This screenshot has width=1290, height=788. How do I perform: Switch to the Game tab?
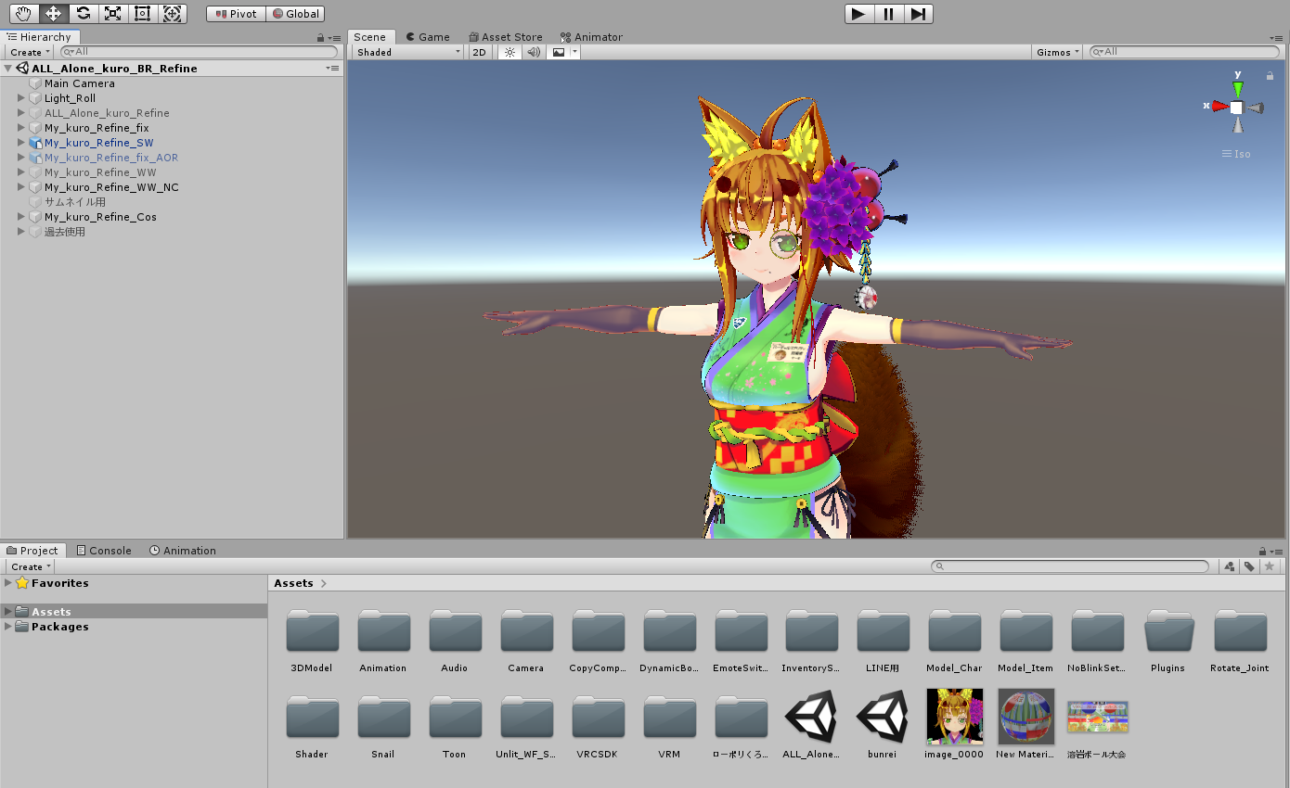click(x=427, y=37)
